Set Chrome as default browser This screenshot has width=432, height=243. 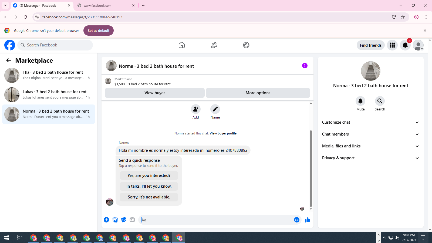(99, 31)
